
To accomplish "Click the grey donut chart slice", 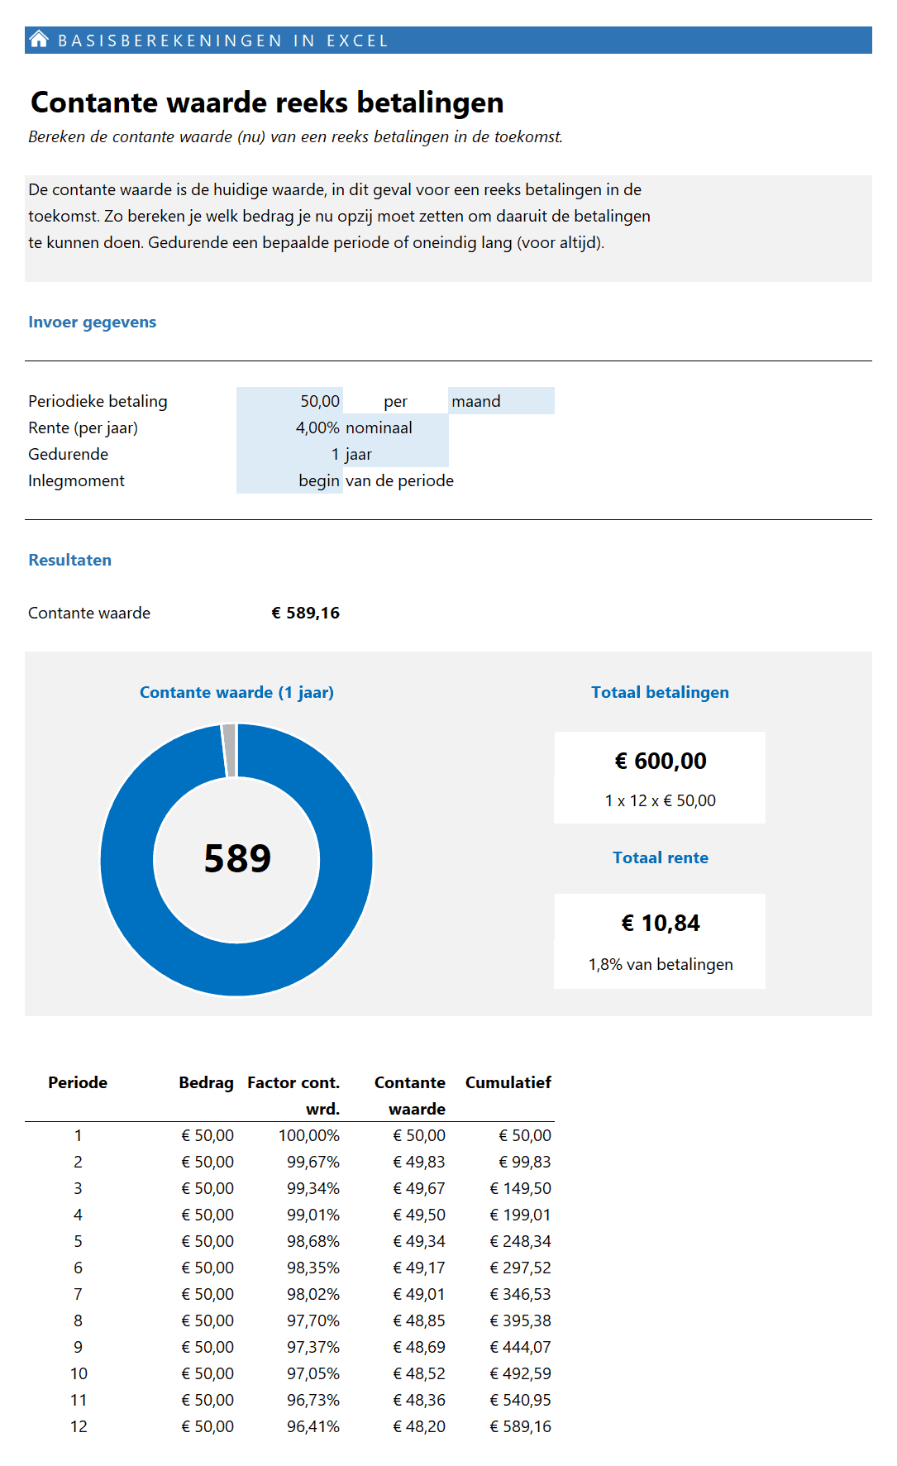I will coord(229,749).
